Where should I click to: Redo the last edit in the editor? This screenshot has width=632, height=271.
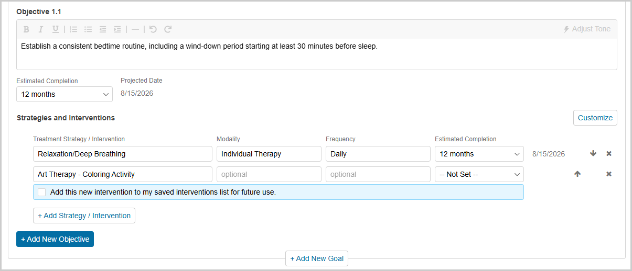click(168, 29)
